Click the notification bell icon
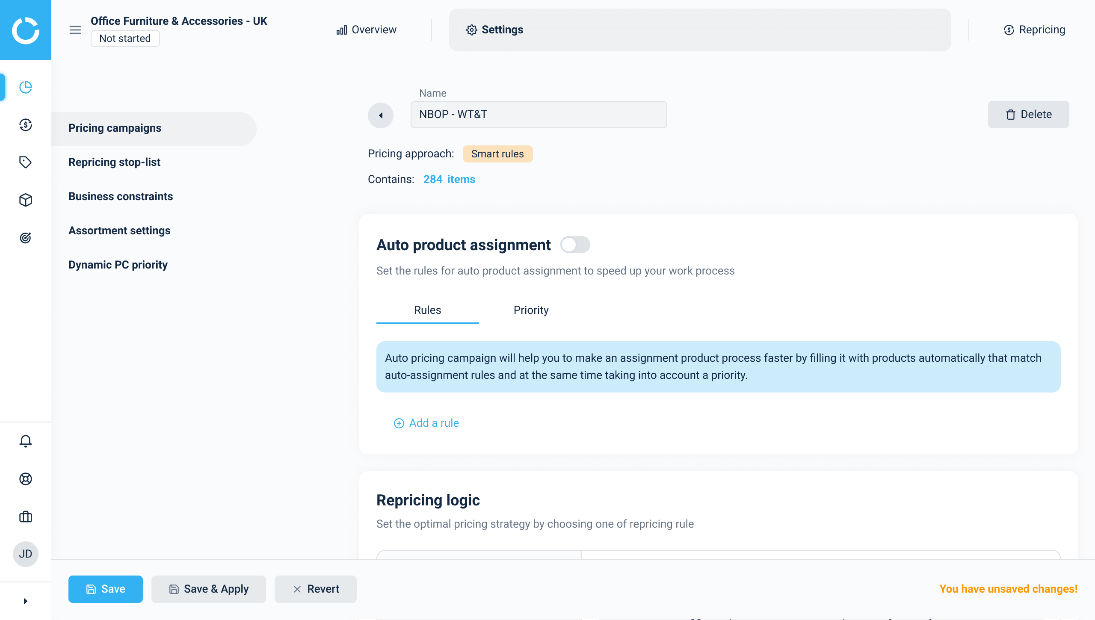This screenshot has height=620, width=1095. pos(26,442)
